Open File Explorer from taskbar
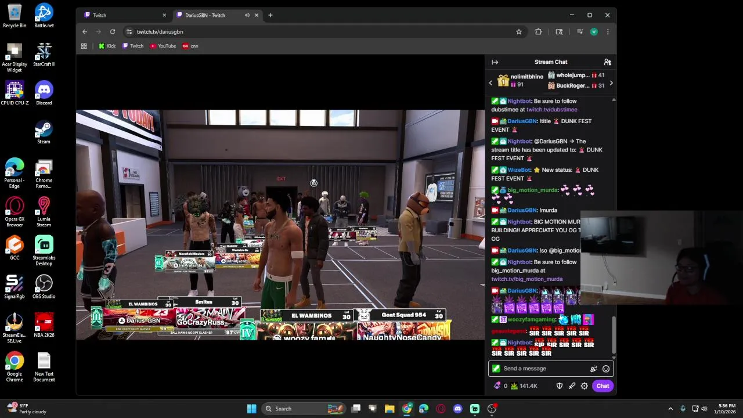This screenshot has width=743, height=418. pyautogui.click(x=390, y=409)
